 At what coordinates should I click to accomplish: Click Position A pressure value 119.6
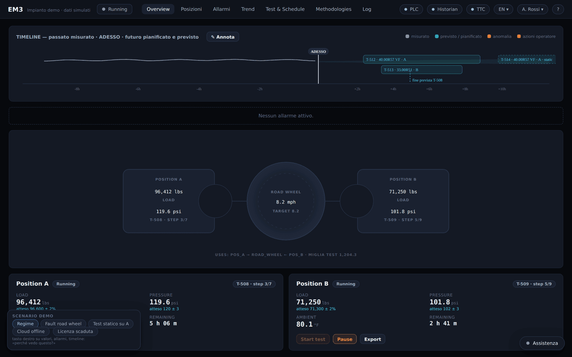160,302
